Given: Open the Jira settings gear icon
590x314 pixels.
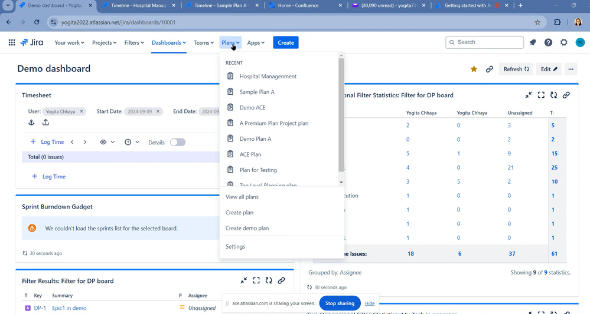Looking at the screenshot, I should (563, 42).
